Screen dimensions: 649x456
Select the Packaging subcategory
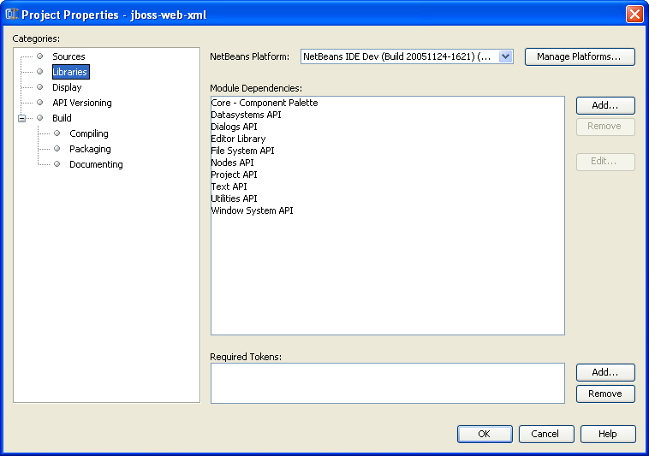click(90, 149)
